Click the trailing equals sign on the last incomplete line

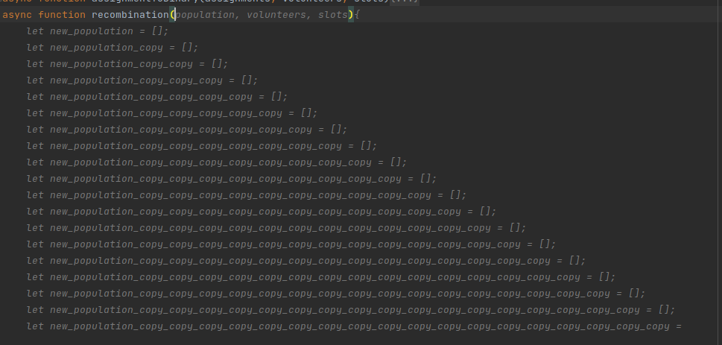coord(678,326)
